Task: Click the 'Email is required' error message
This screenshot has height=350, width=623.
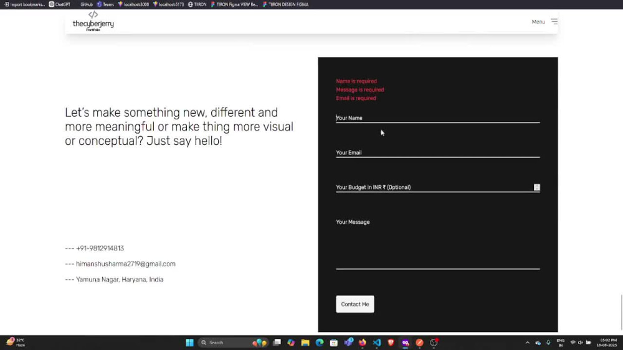Action: [356, 98]
